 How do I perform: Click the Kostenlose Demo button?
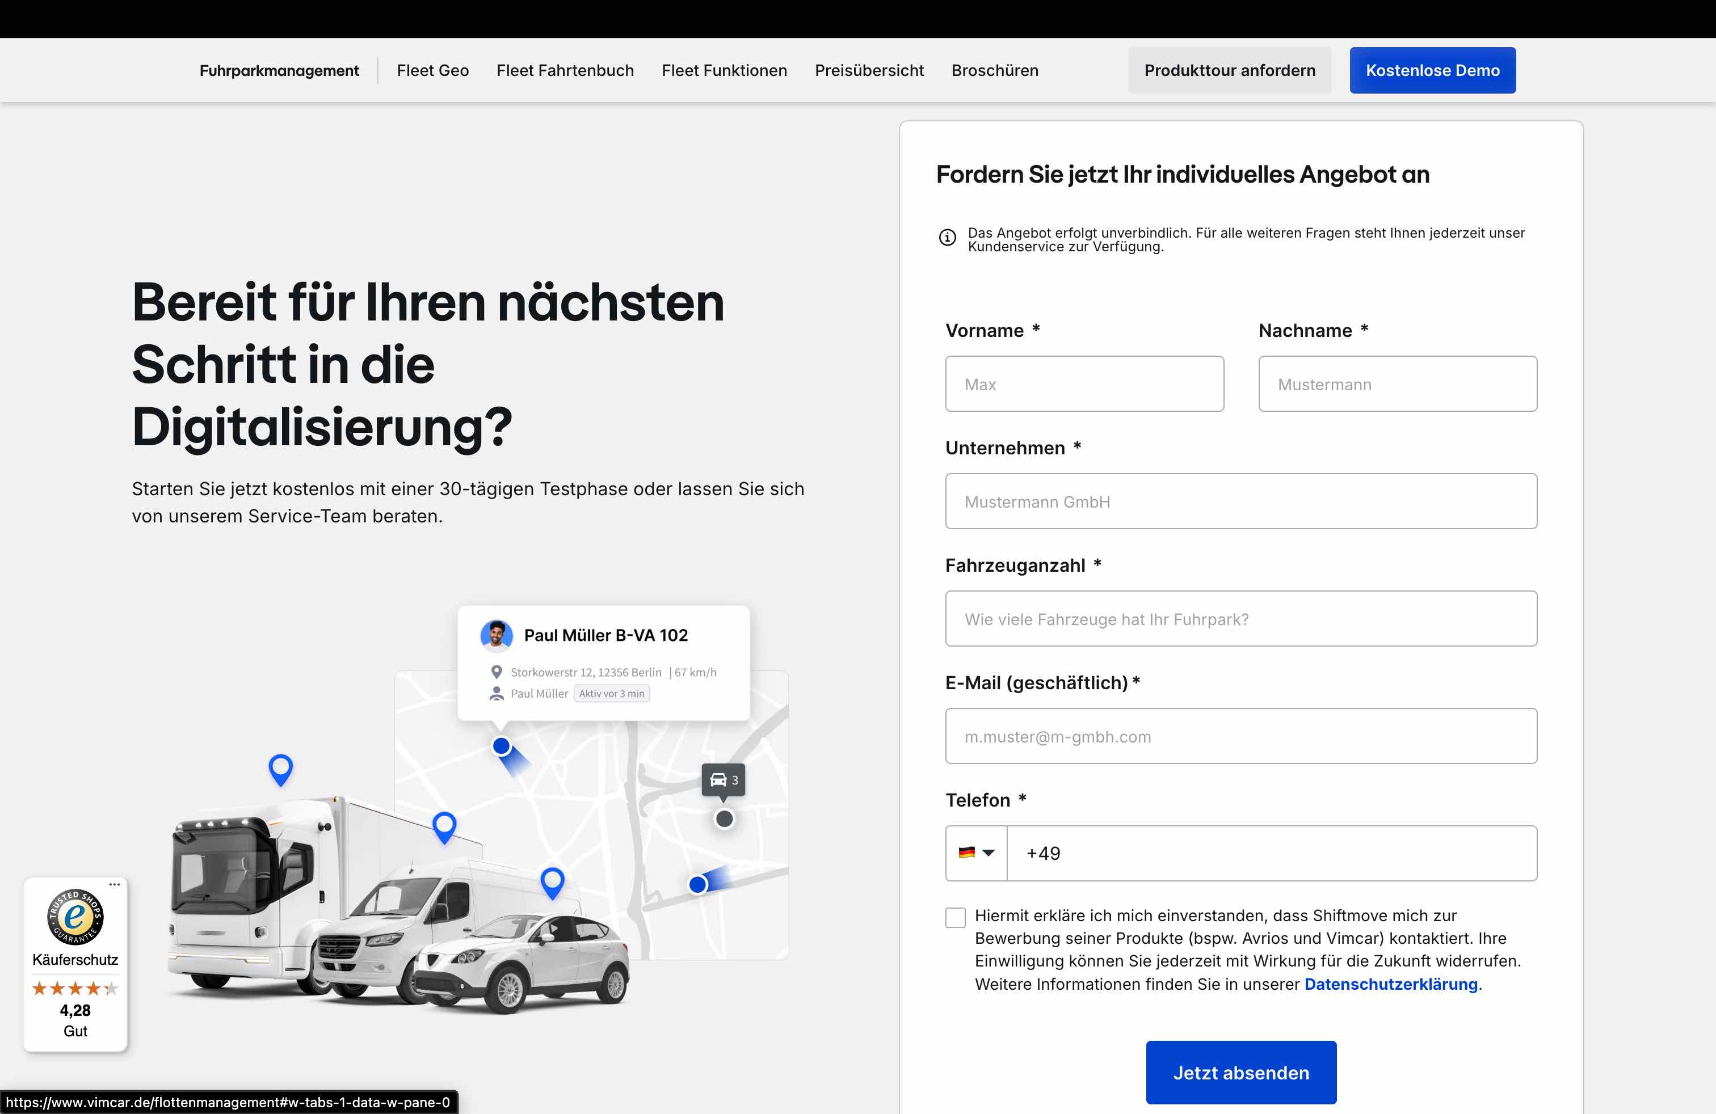point(1432,70)
